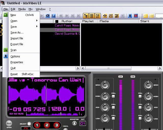
Task: Trigger cue point 1 button
Action: point(37,125)
